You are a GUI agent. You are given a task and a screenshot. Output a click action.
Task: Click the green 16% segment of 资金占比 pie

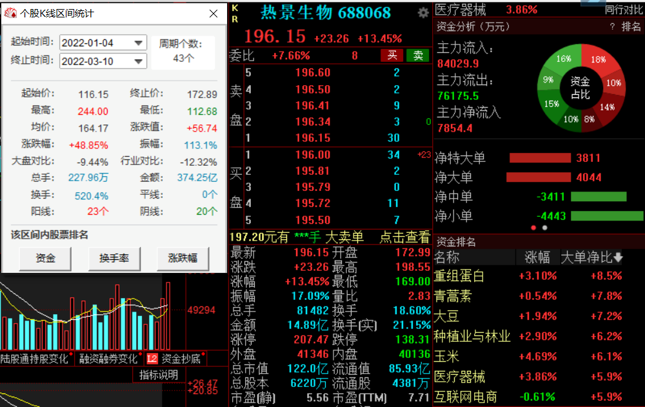coord(563,59)
